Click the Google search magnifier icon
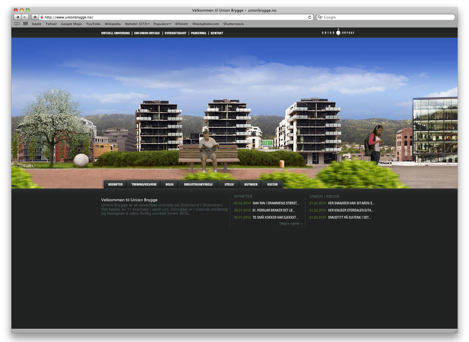The width and height of the screenshot is (469, 342). point(320,17)
